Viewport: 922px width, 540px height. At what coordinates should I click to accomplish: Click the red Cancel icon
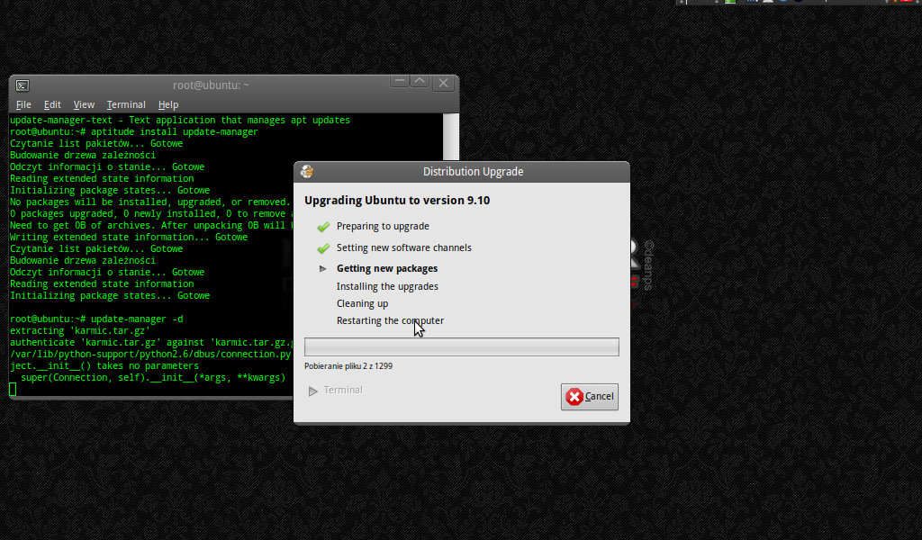click(574, 397)
